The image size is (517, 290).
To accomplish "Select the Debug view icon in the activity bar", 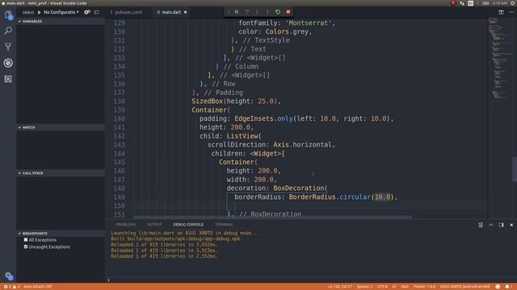I will [x=8, y=63].
